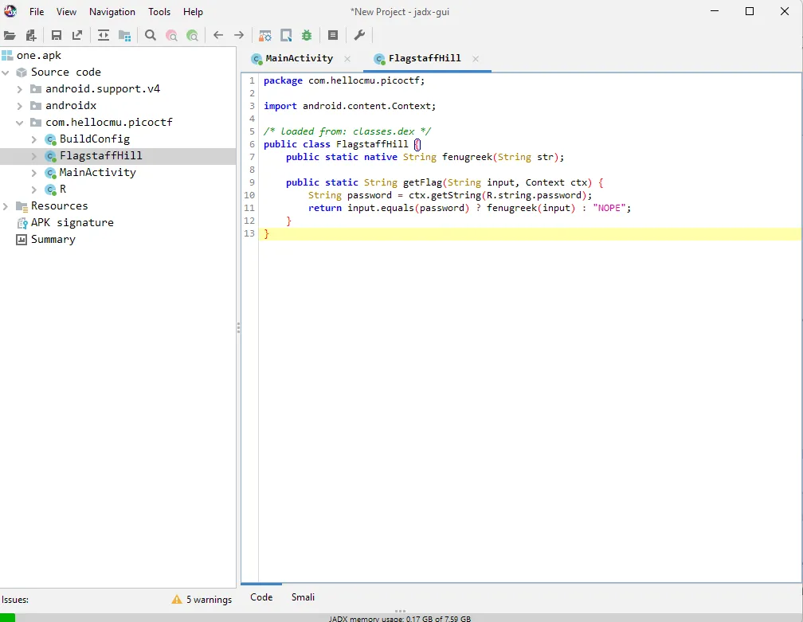Open file via the folder toolbar icon
The image size is (803, 622).
[x=10, y=35]
